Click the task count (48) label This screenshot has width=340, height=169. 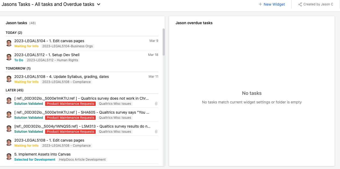pyautogui.click(x=33, y=23)
